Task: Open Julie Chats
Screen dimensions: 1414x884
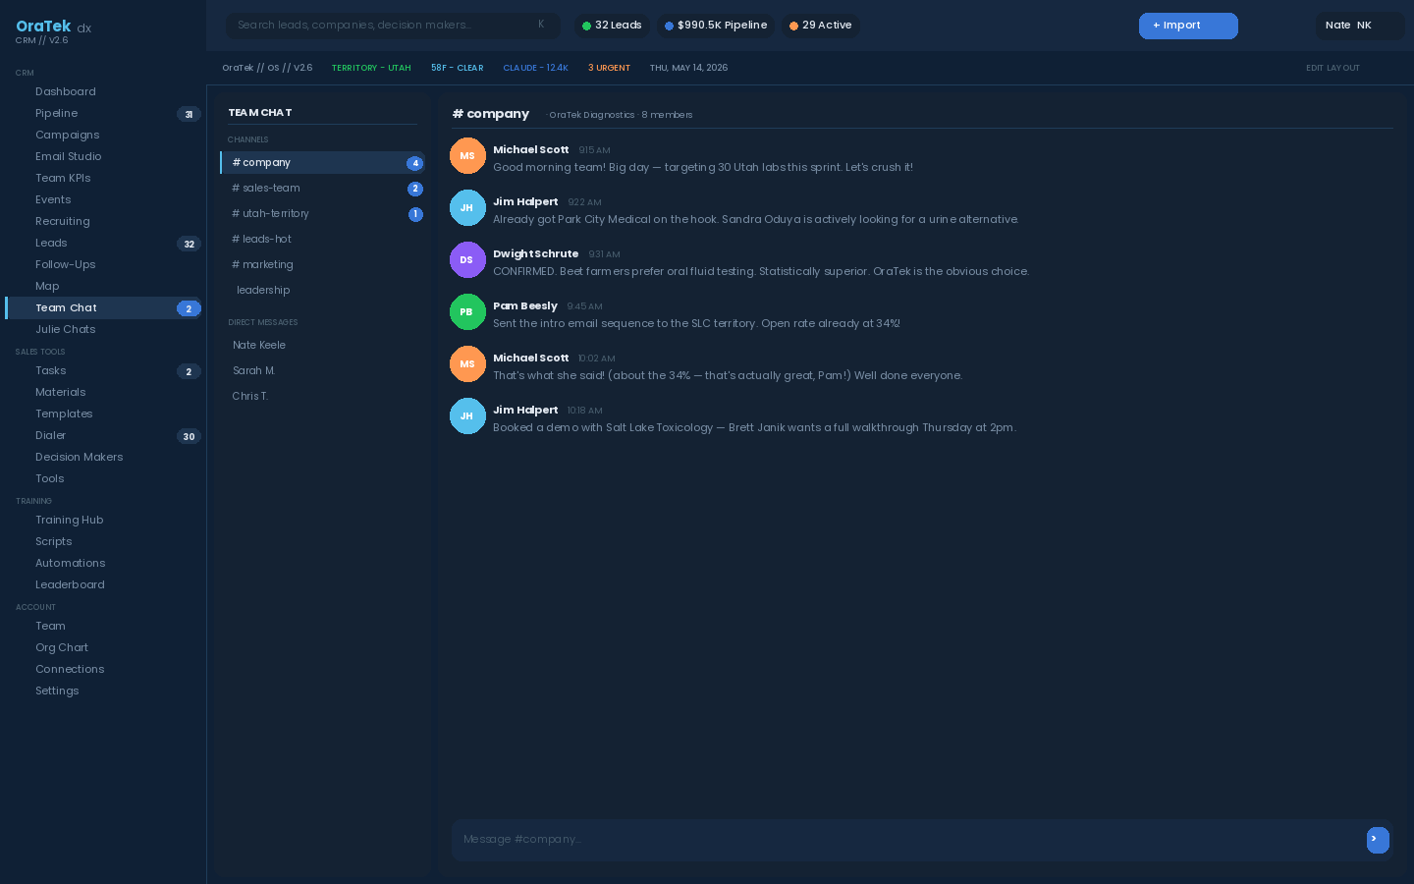Action: [103, 330]
